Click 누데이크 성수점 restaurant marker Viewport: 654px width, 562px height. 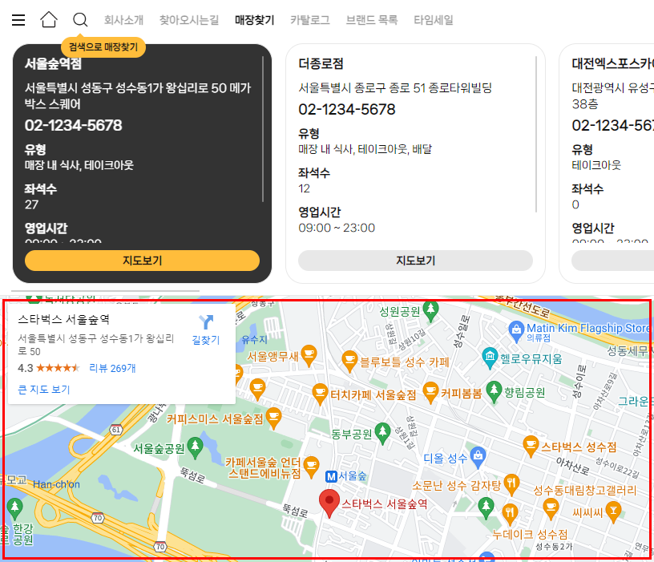point(510,515)
